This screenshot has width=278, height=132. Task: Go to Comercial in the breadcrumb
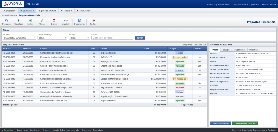click(12, 15)
